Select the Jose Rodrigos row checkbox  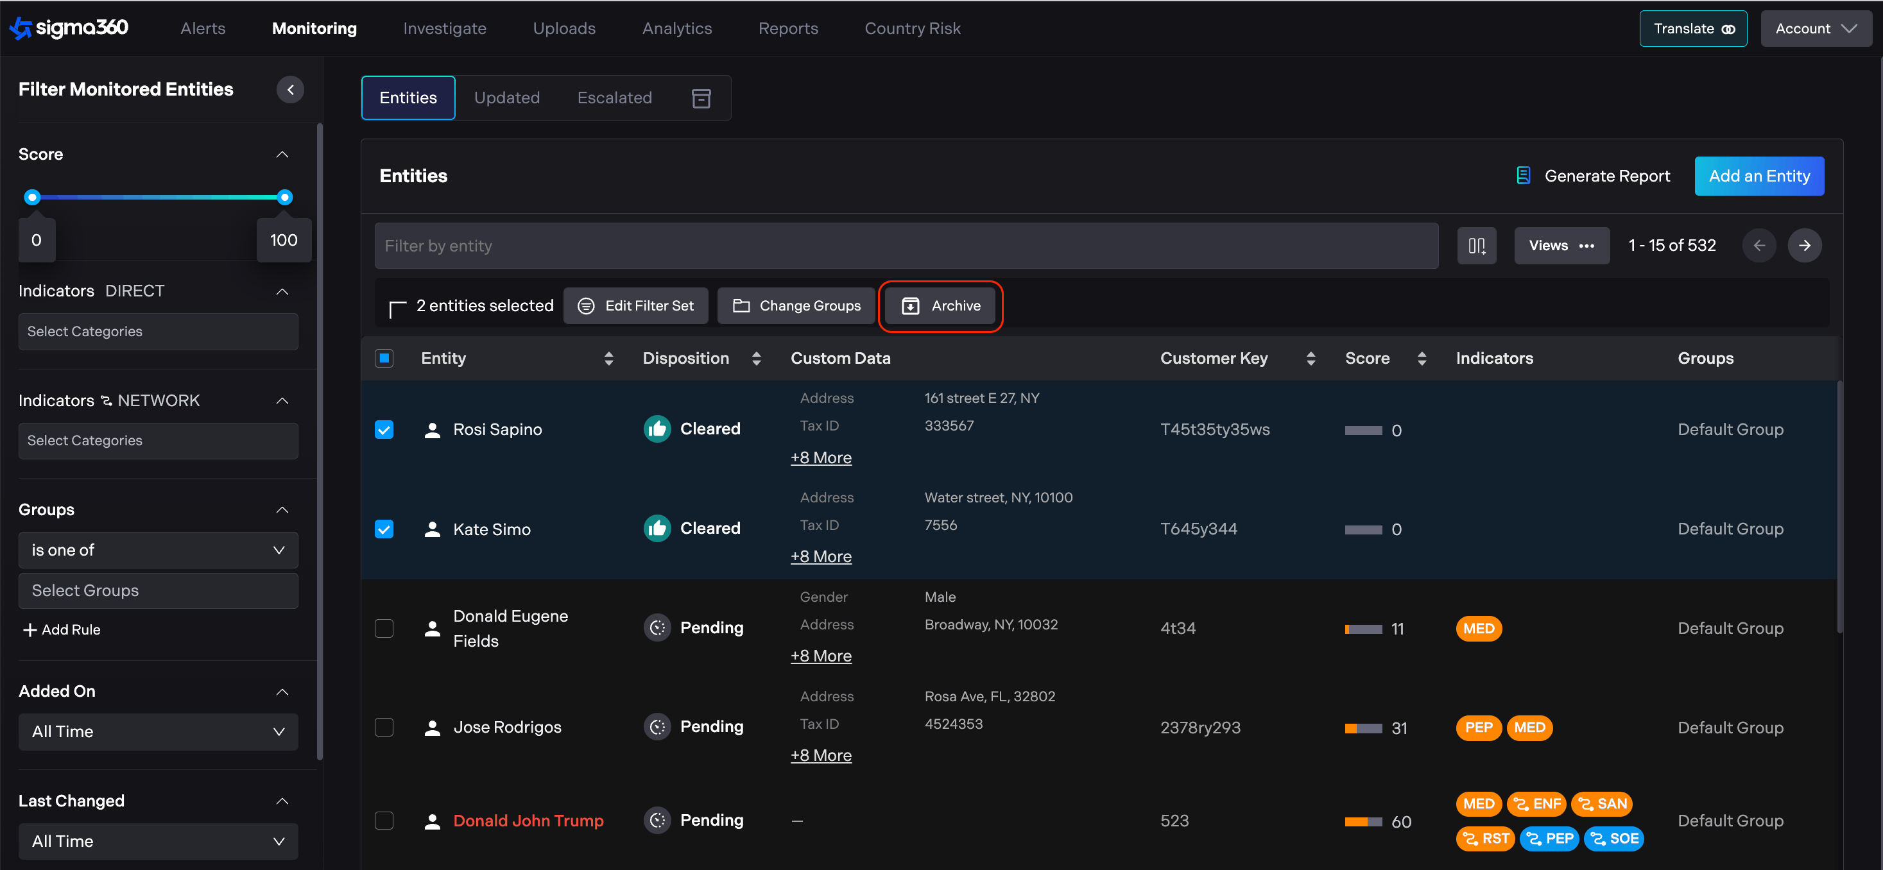384,727
